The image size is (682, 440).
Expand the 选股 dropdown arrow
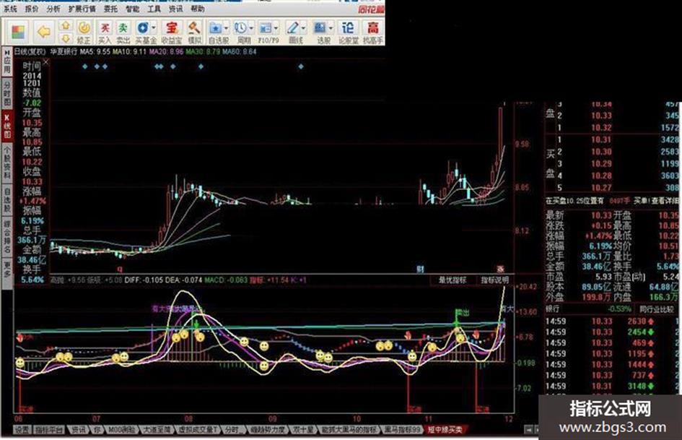click(x=331, y=28)
